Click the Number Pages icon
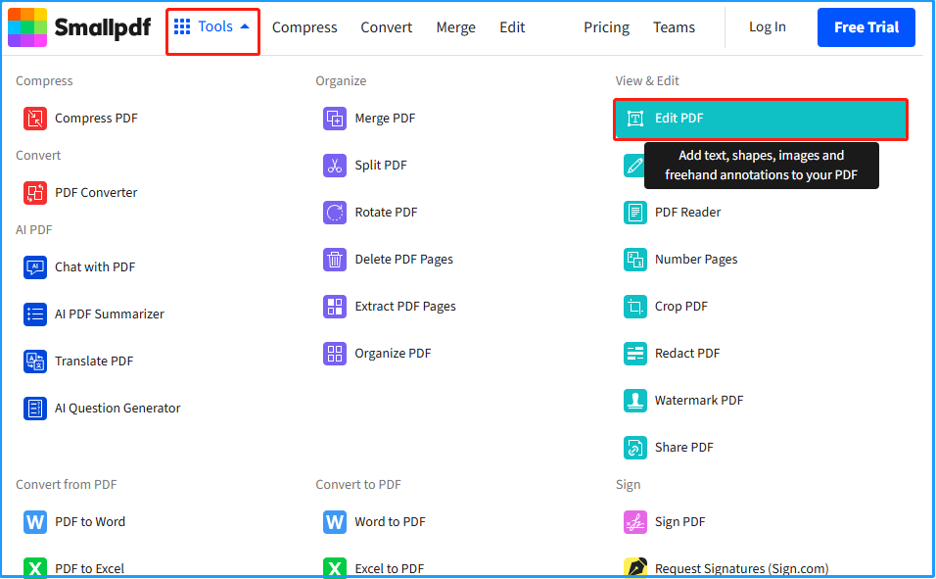The image size is (936, 579). [635, 260]
